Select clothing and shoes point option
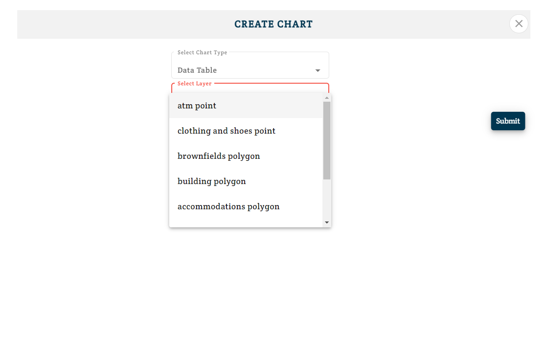The image size is (546, 345). click(x=226, y=131)
